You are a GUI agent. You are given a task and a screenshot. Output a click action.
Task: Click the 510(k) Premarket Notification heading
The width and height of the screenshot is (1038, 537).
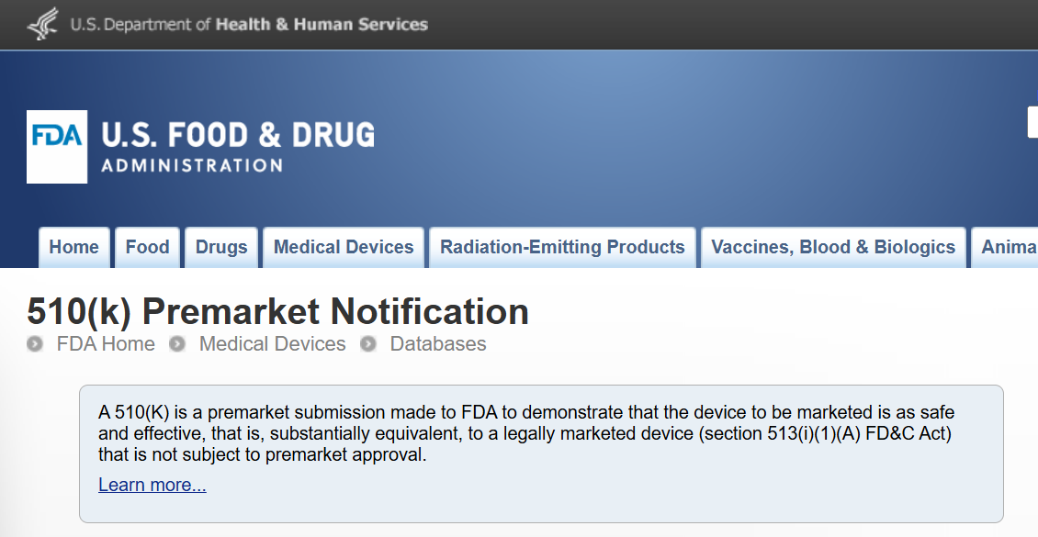tap(278, 311)
